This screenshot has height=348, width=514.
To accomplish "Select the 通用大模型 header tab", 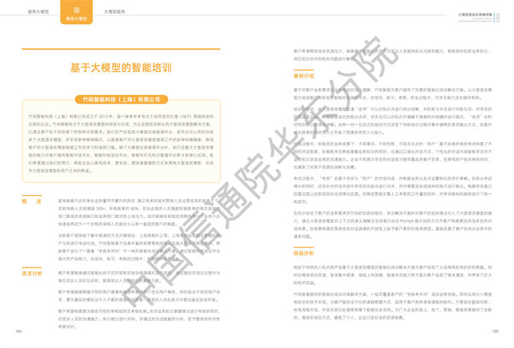I will (x=38, y=12).
